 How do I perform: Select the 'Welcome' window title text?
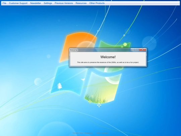[x=74, y=50]
